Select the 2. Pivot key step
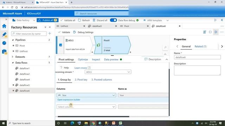 pyautogui.click(x=81, y=80)
